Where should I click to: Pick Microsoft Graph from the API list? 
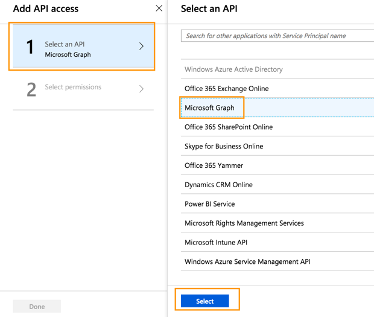(x=210, y=108)
